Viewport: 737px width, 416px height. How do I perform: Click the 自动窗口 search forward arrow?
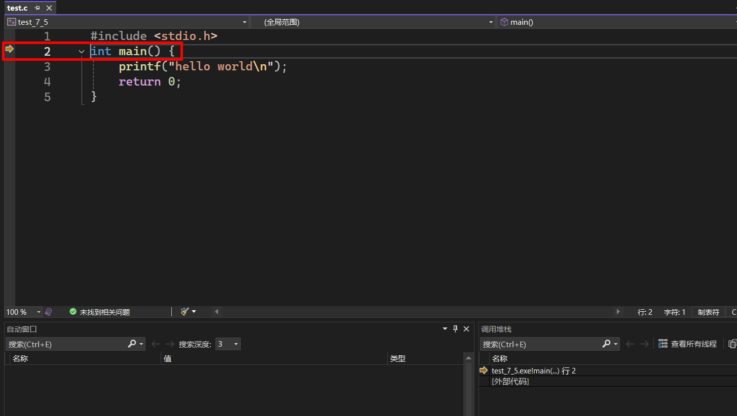tap(170, 344)
